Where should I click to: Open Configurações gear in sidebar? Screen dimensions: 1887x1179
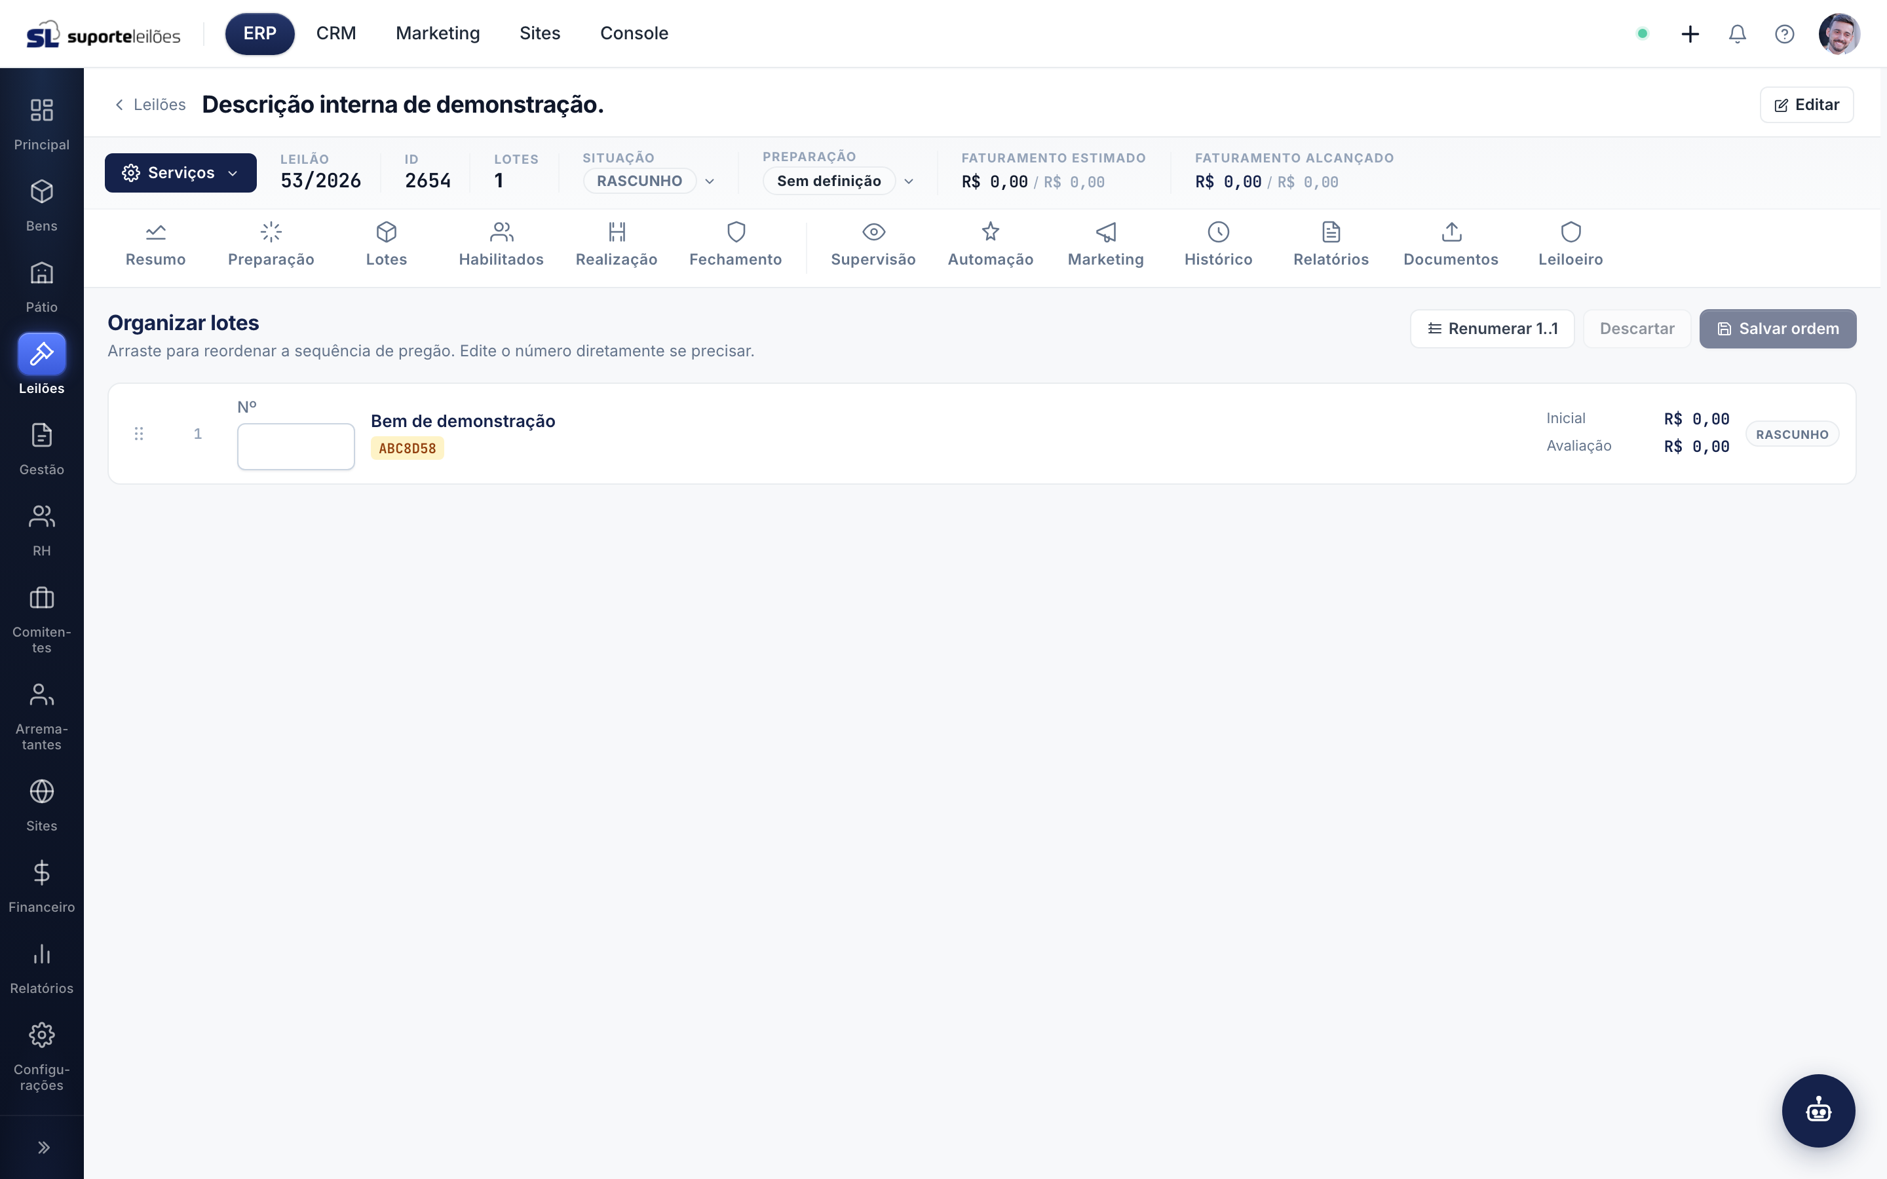[x=41, y=1036]
